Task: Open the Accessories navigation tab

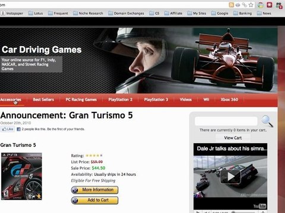Action: (x=11, y=99)
